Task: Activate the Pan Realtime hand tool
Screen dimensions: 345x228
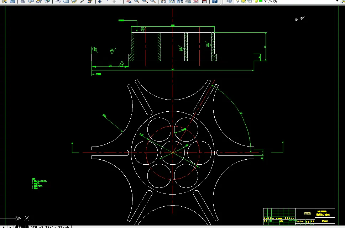Action: pos(129,1)
